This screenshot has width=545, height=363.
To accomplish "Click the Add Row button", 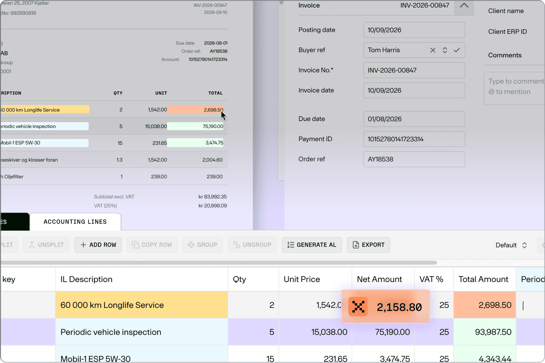I will pyautogui.click(x=98, y=245).
